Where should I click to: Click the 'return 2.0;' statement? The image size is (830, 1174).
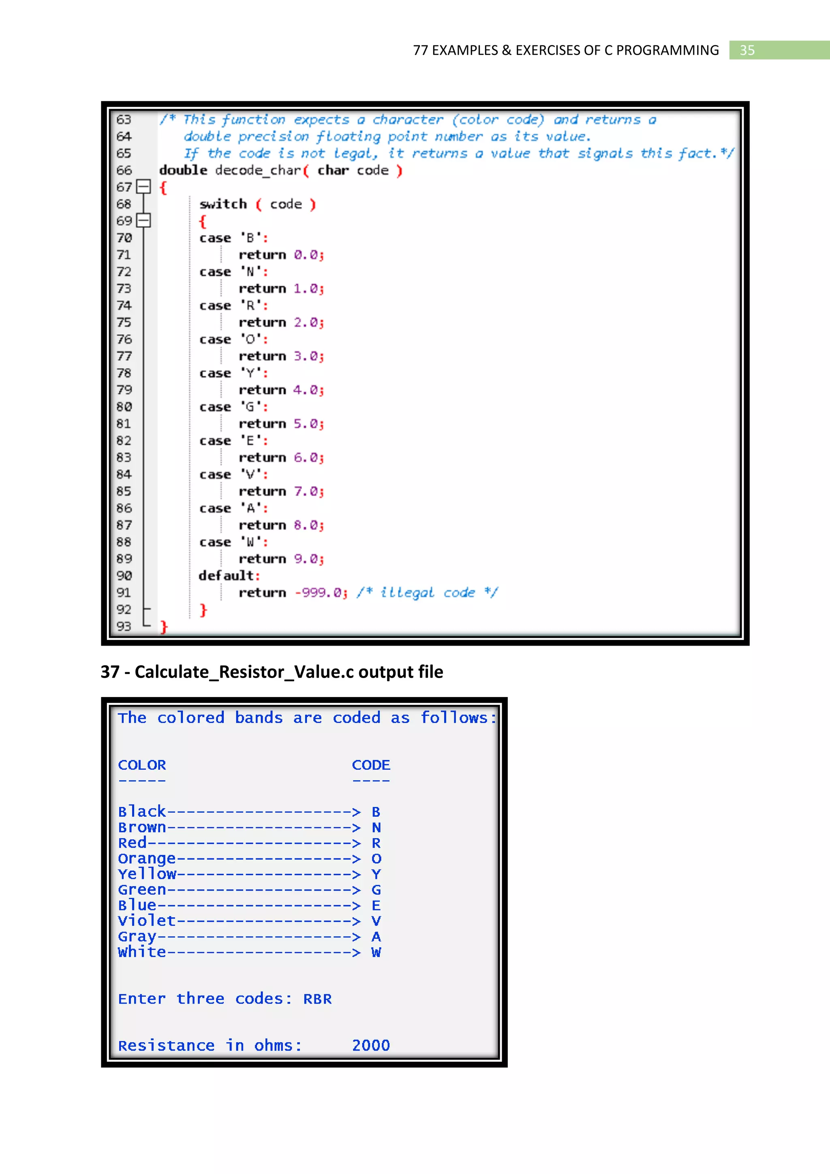[281, 322]
